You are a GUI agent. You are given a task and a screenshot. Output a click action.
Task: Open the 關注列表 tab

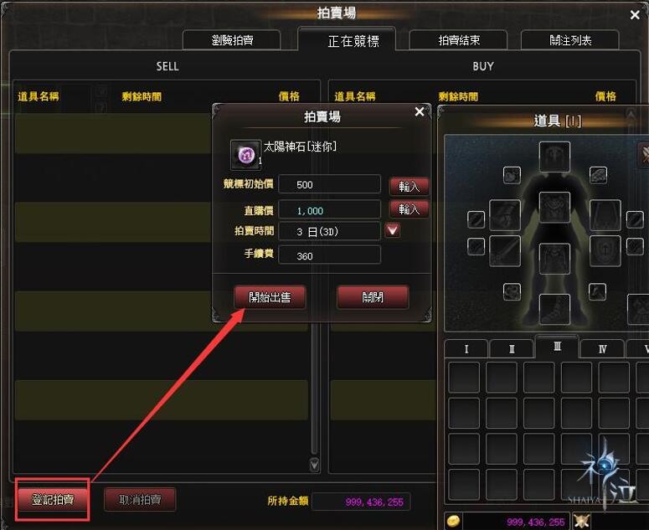pyautogui.click(x=570, y=40)
